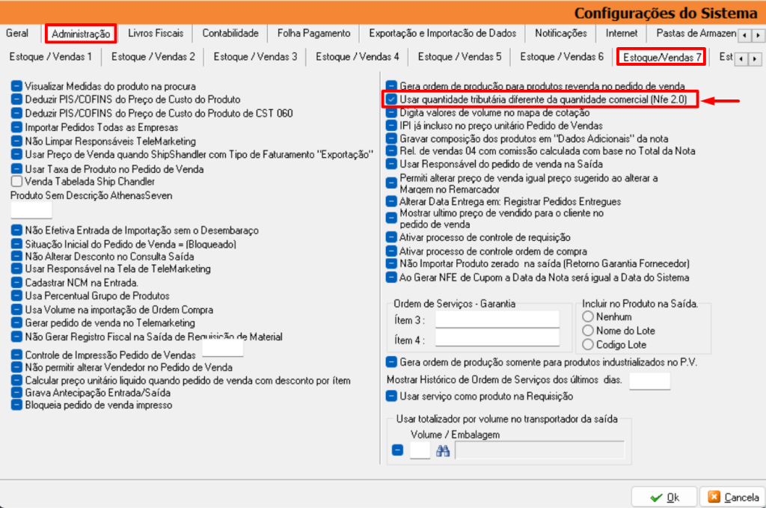Image resolution: width=766 pixels, height=508 pixels.
Task: Toggle 'Permiti alterar preço de venda igual preço sugerido'
Action: [x=390, y=183]
